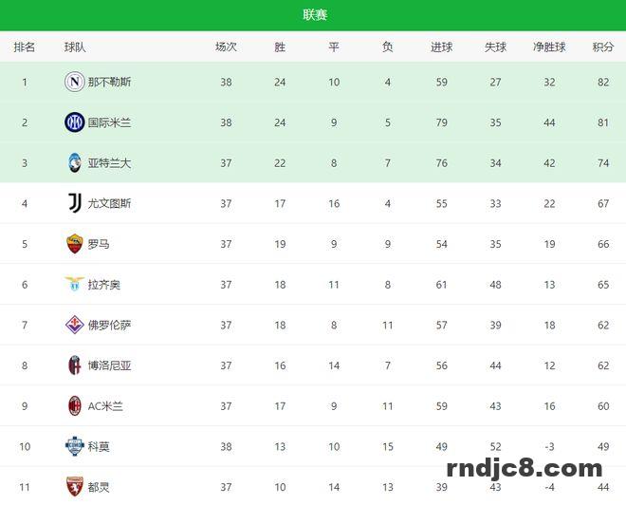Select the Atalanta team badge
Screen dimensions: 626x505
coord(75,163)
